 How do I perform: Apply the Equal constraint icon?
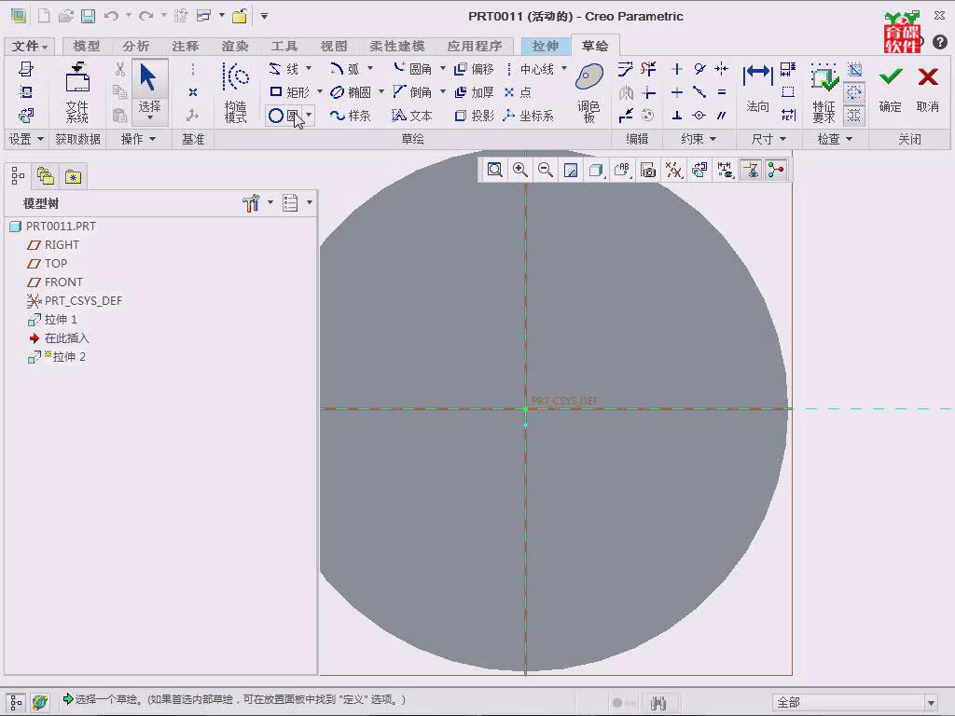pos(722,92)
